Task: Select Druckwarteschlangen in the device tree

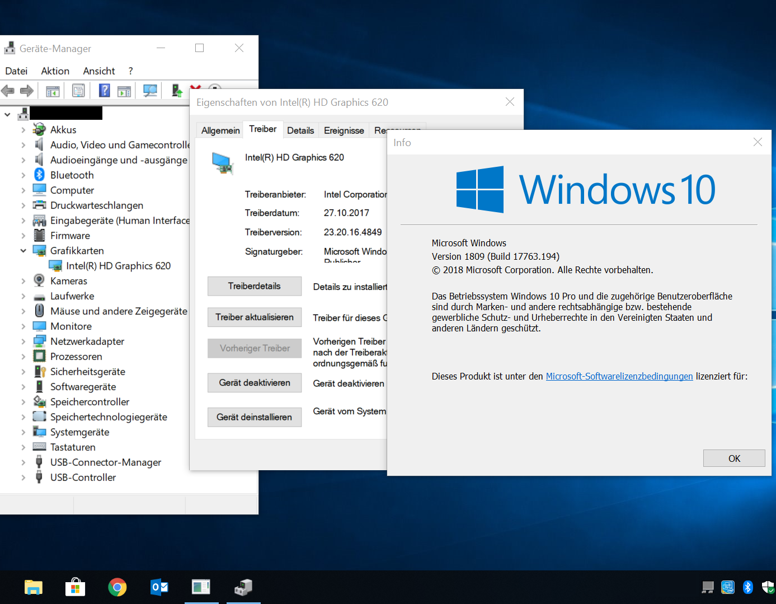Action: click(x=97, y=205)
